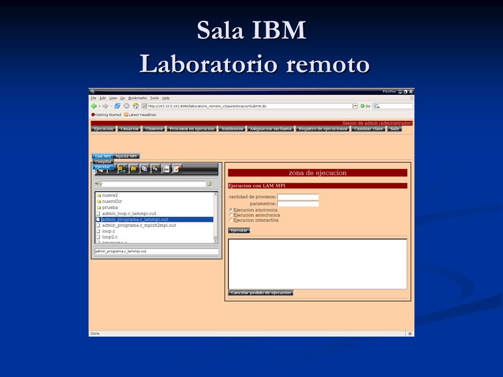
Task: Click the copy files icon in file toolbar
Action: (145, 169)
